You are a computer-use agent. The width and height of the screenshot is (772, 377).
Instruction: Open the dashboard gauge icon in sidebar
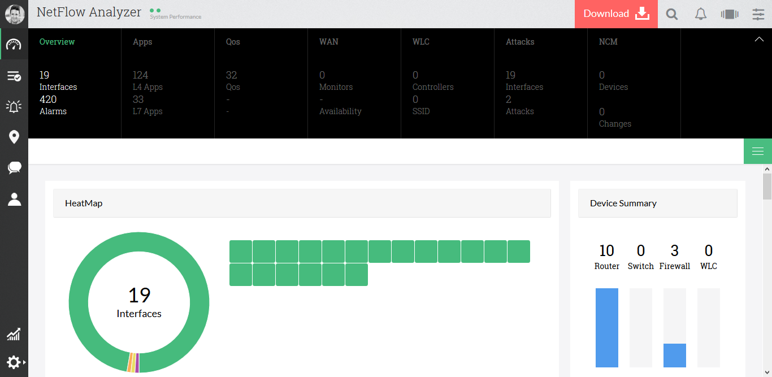click(x=14, y=45)
